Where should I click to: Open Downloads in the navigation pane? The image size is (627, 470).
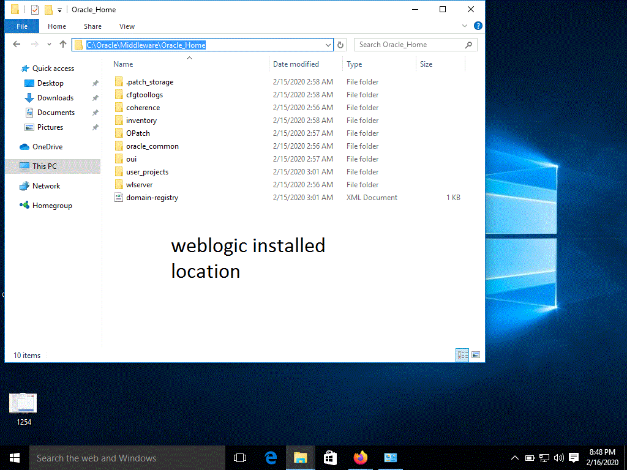[55, 98]
